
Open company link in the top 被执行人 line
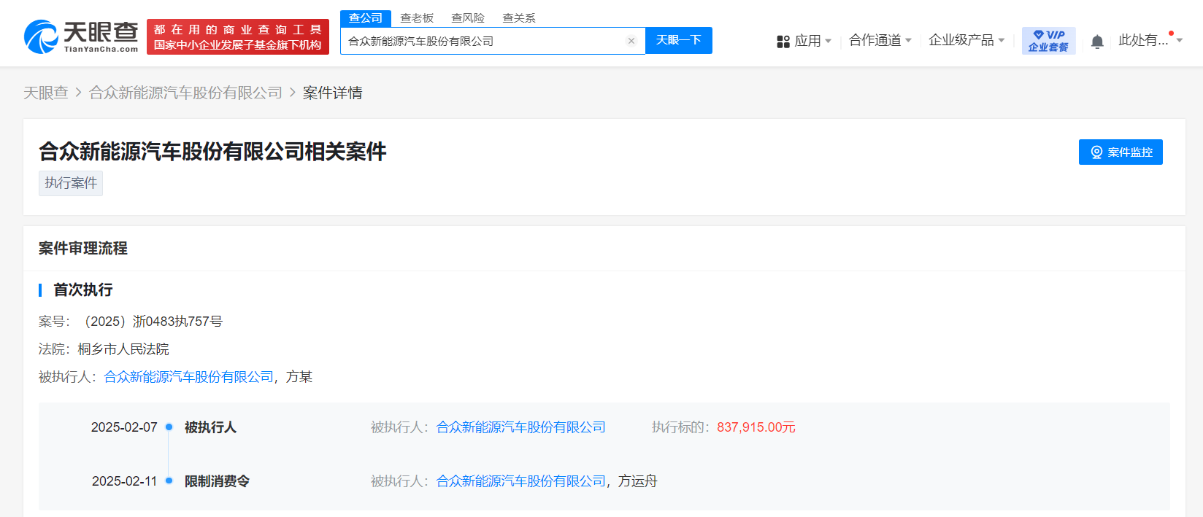click(x=189, y=377)
